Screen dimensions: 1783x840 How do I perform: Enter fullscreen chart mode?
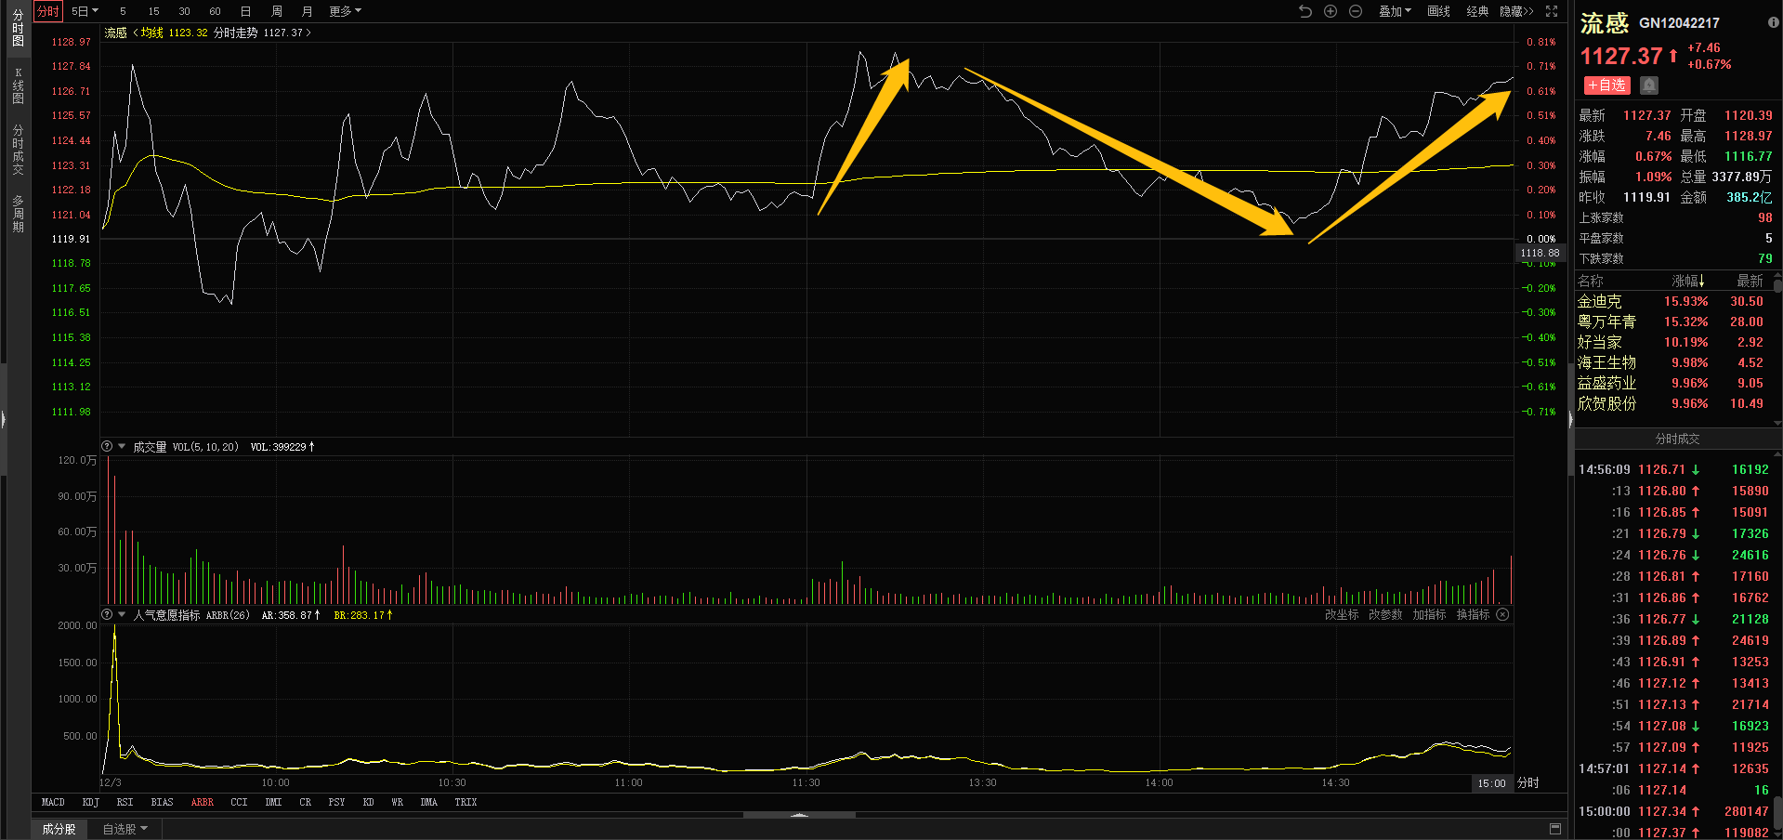[1552, 11]
